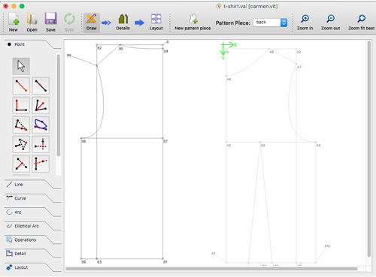Click the Zoom out icon
Image resolution: width=376 pixels, height=277 pixels.
click(331, 23)
